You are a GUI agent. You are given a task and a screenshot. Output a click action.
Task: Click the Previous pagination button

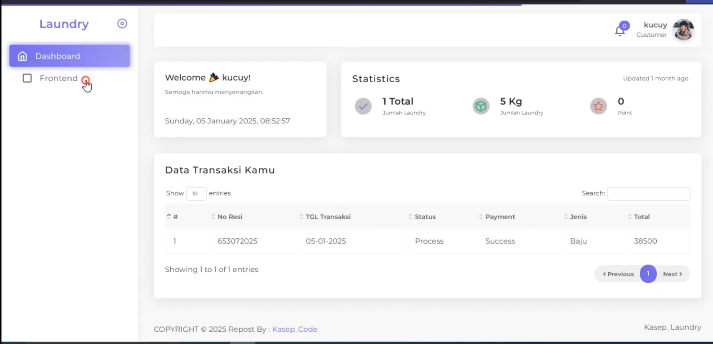coord(618,274)
